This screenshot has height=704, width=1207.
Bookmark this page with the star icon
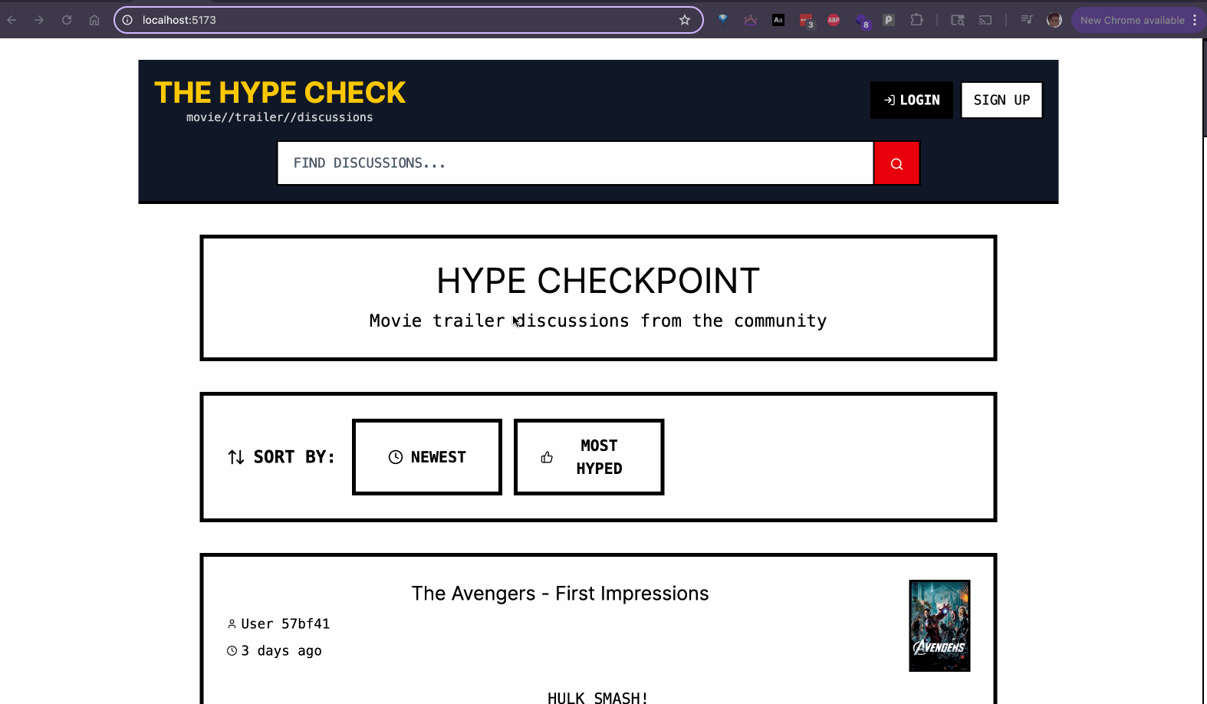[685, 20]
